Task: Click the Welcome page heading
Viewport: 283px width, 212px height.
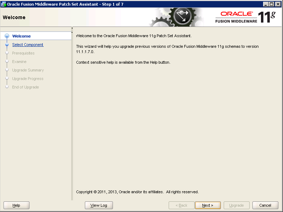Action: pos(14,17)
